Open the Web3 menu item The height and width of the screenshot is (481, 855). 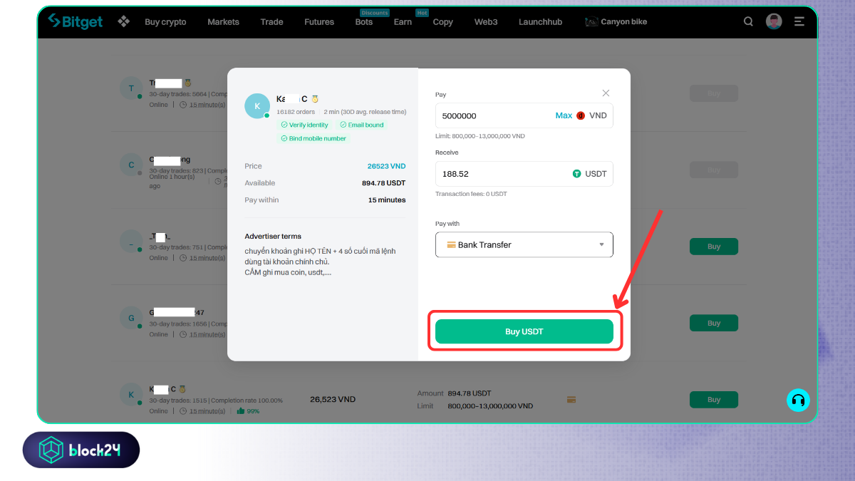tap(486, 22)
